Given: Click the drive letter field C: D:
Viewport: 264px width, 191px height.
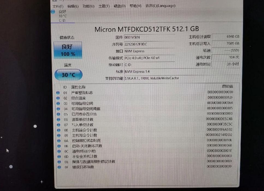Looking at the screenshot, I should [x=149, y=65].
